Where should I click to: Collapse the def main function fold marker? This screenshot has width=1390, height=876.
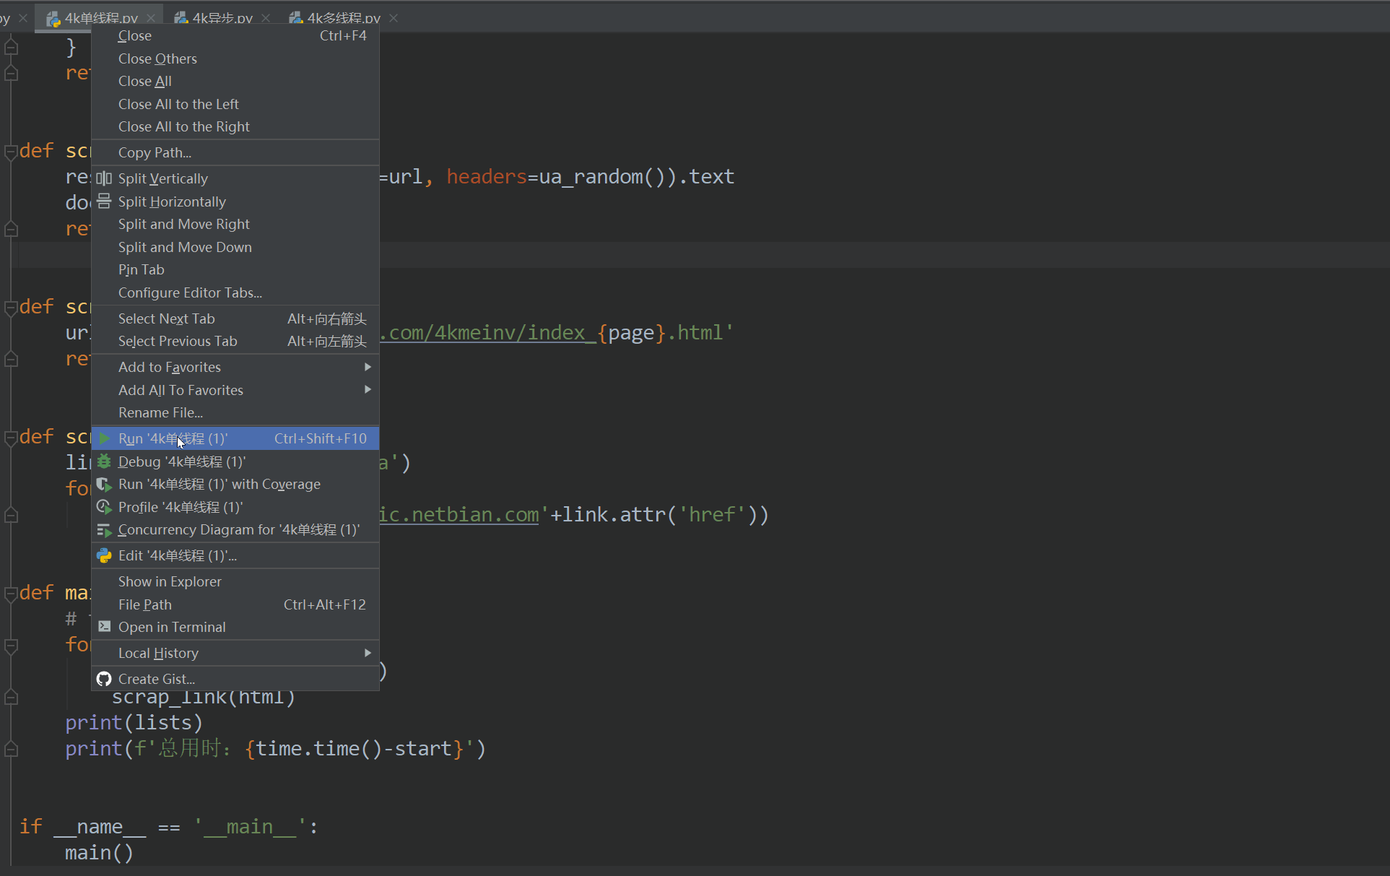[11, 594]
